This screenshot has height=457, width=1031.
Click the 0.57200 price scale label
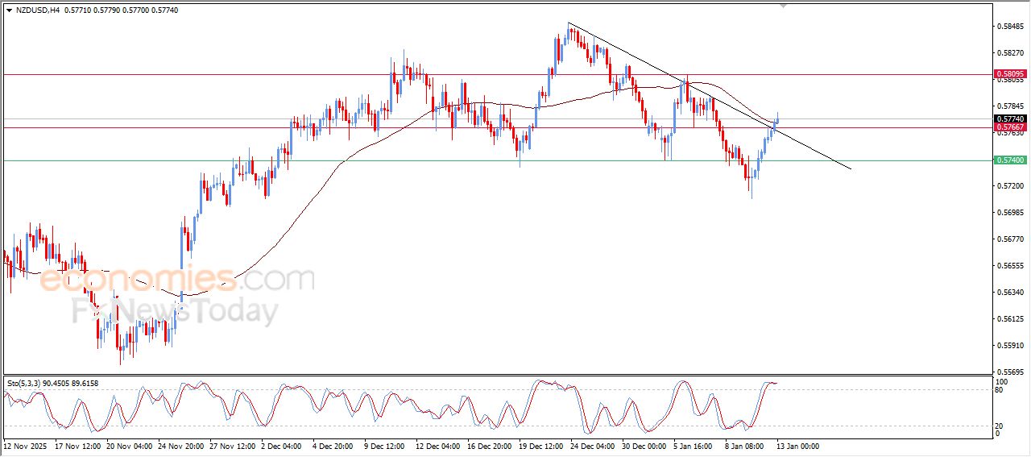[x=1010, y=186]
